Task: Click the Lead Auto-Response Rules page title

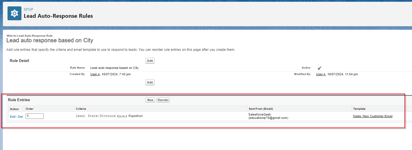Action: (58, 16)
